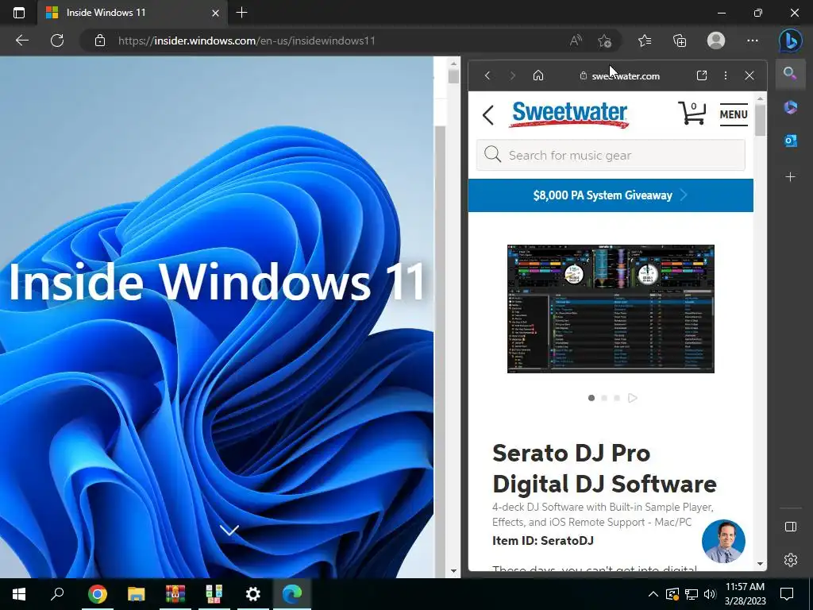Open the Collections icon
The image size is (813, 610).
tap(680, 41)
